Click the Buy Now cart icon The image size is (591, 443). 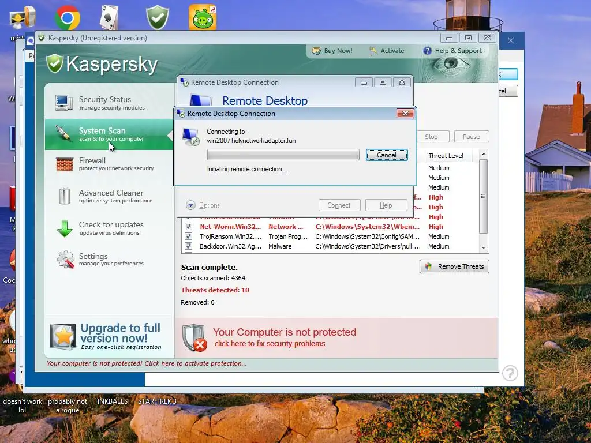click(x=316, y=51)
